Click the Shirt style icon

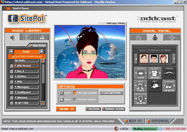(x=155, y=73)
